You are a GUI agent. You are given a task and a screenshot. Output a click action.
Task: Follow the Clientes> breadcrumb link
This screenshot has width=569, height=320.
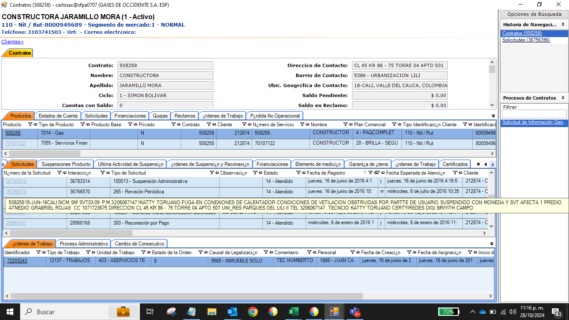coord(12,42)
